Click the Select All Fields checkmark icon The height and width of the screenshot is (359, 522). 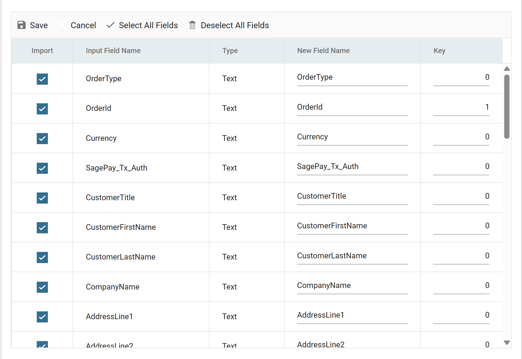point(111,25)
